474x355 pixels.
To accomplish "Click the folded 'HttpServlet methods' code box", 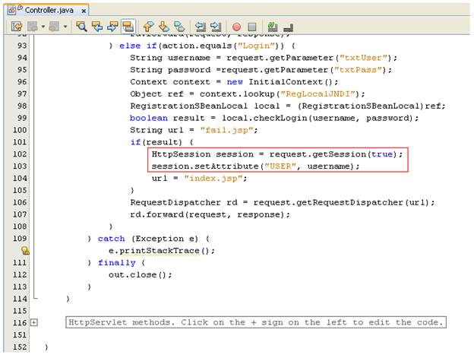I will pyautogui.click(x=256, y=322).
